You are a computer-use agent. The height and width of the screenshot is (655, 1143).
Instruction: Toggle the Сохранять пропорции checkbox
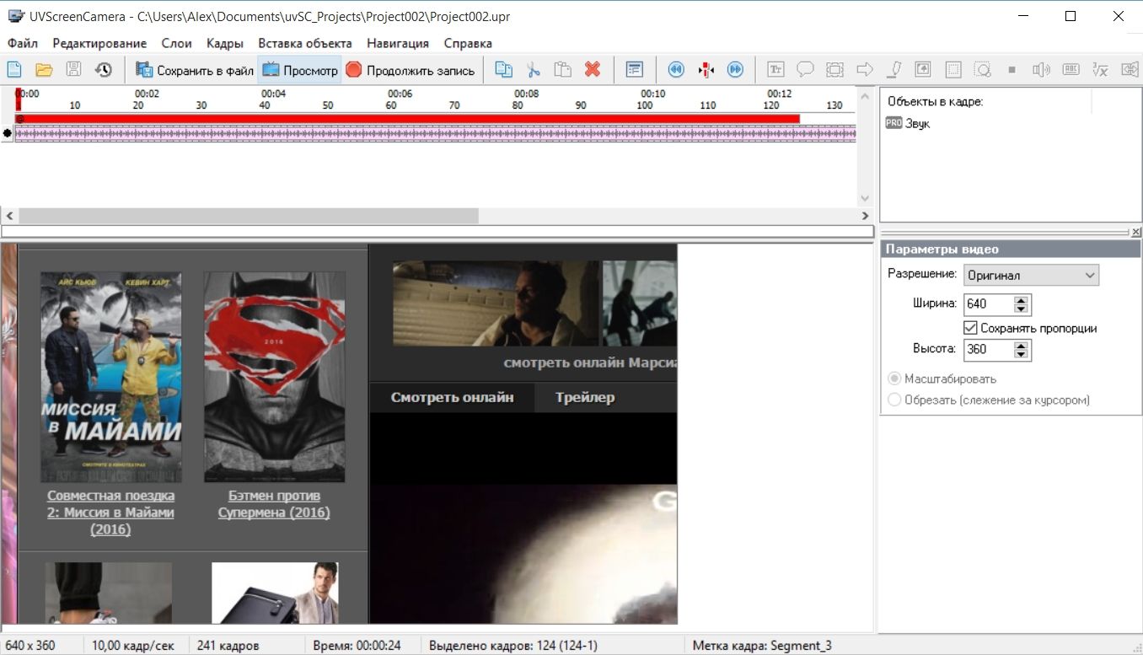tap(969, 328)
